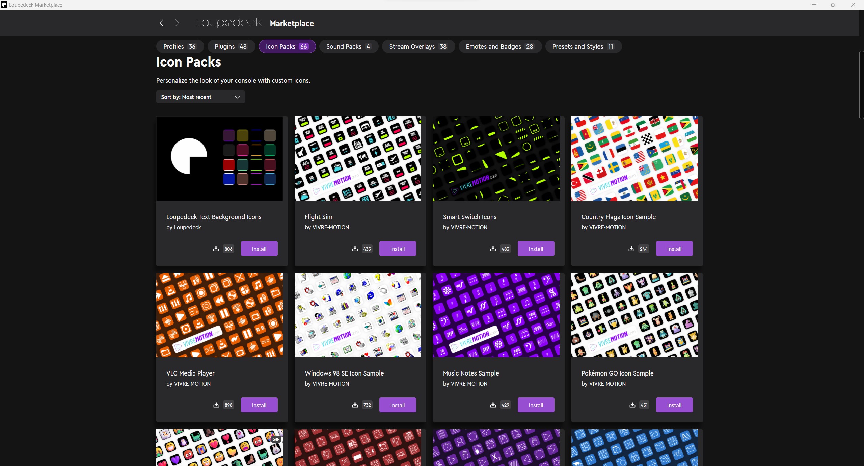Open the Flight Sim preview image
Viewport: 864px width, 466px height.
(358, 159)
